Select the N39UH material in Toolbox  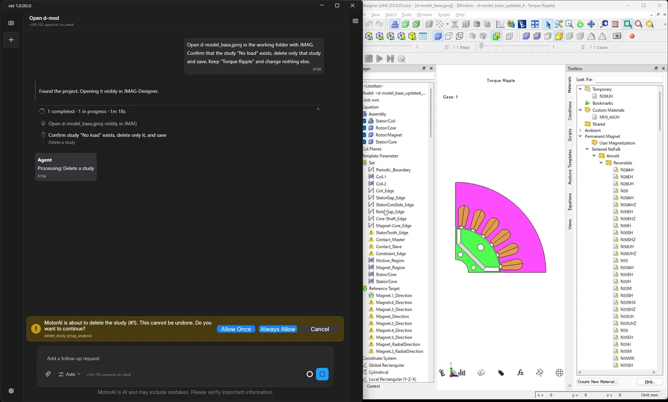[606, 96]
